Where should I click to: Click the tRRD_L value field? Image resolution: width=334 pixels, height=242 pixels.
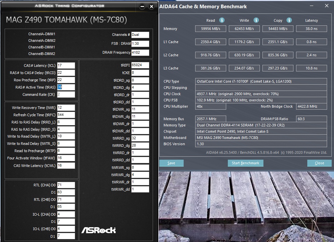[66, 122]
